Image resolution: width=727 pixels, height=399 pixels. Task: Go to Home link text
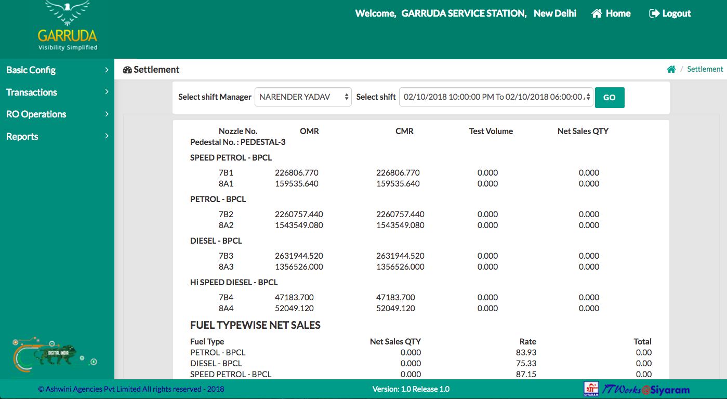[x=618, y=14]
